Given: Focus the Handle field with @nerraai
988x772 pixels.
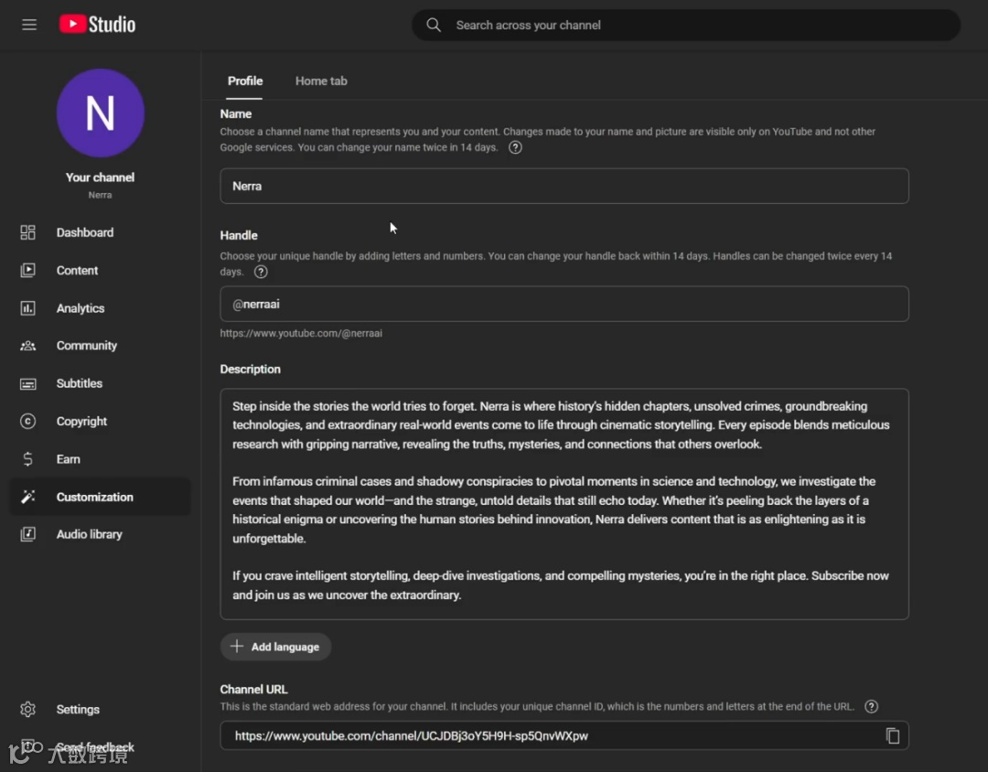Looking at the screenshot, I should pos(564,304).
